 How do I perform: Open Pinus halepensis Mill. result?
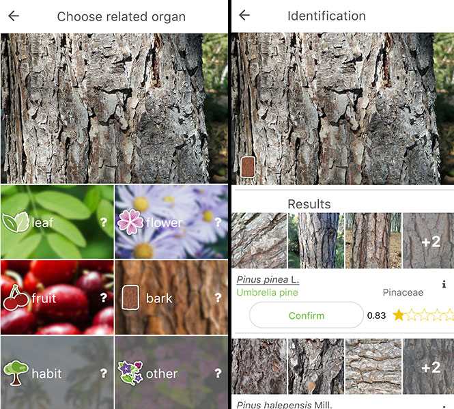284,404
